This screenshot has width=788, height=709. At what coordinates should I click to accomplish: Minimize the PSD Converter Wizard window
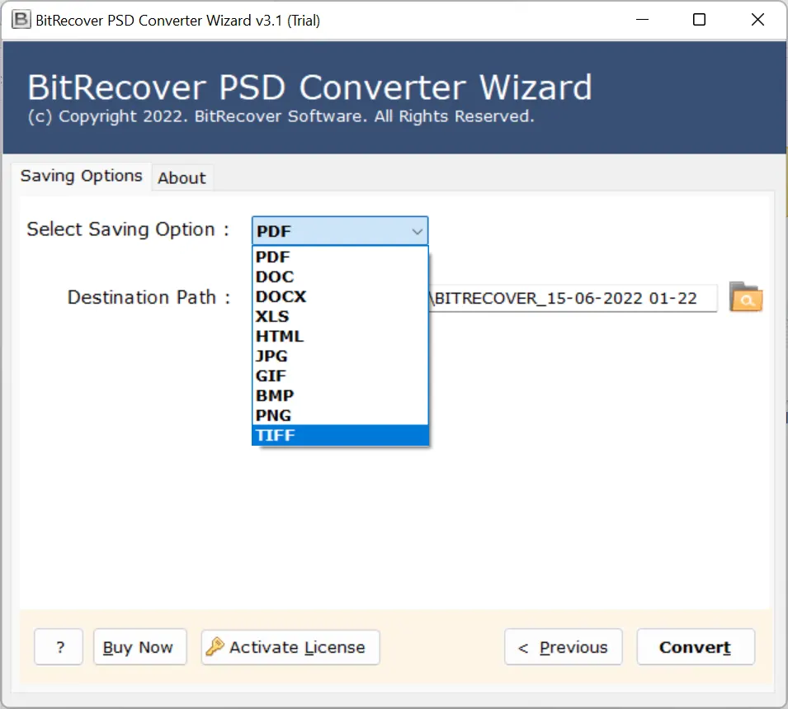[642, 20]
